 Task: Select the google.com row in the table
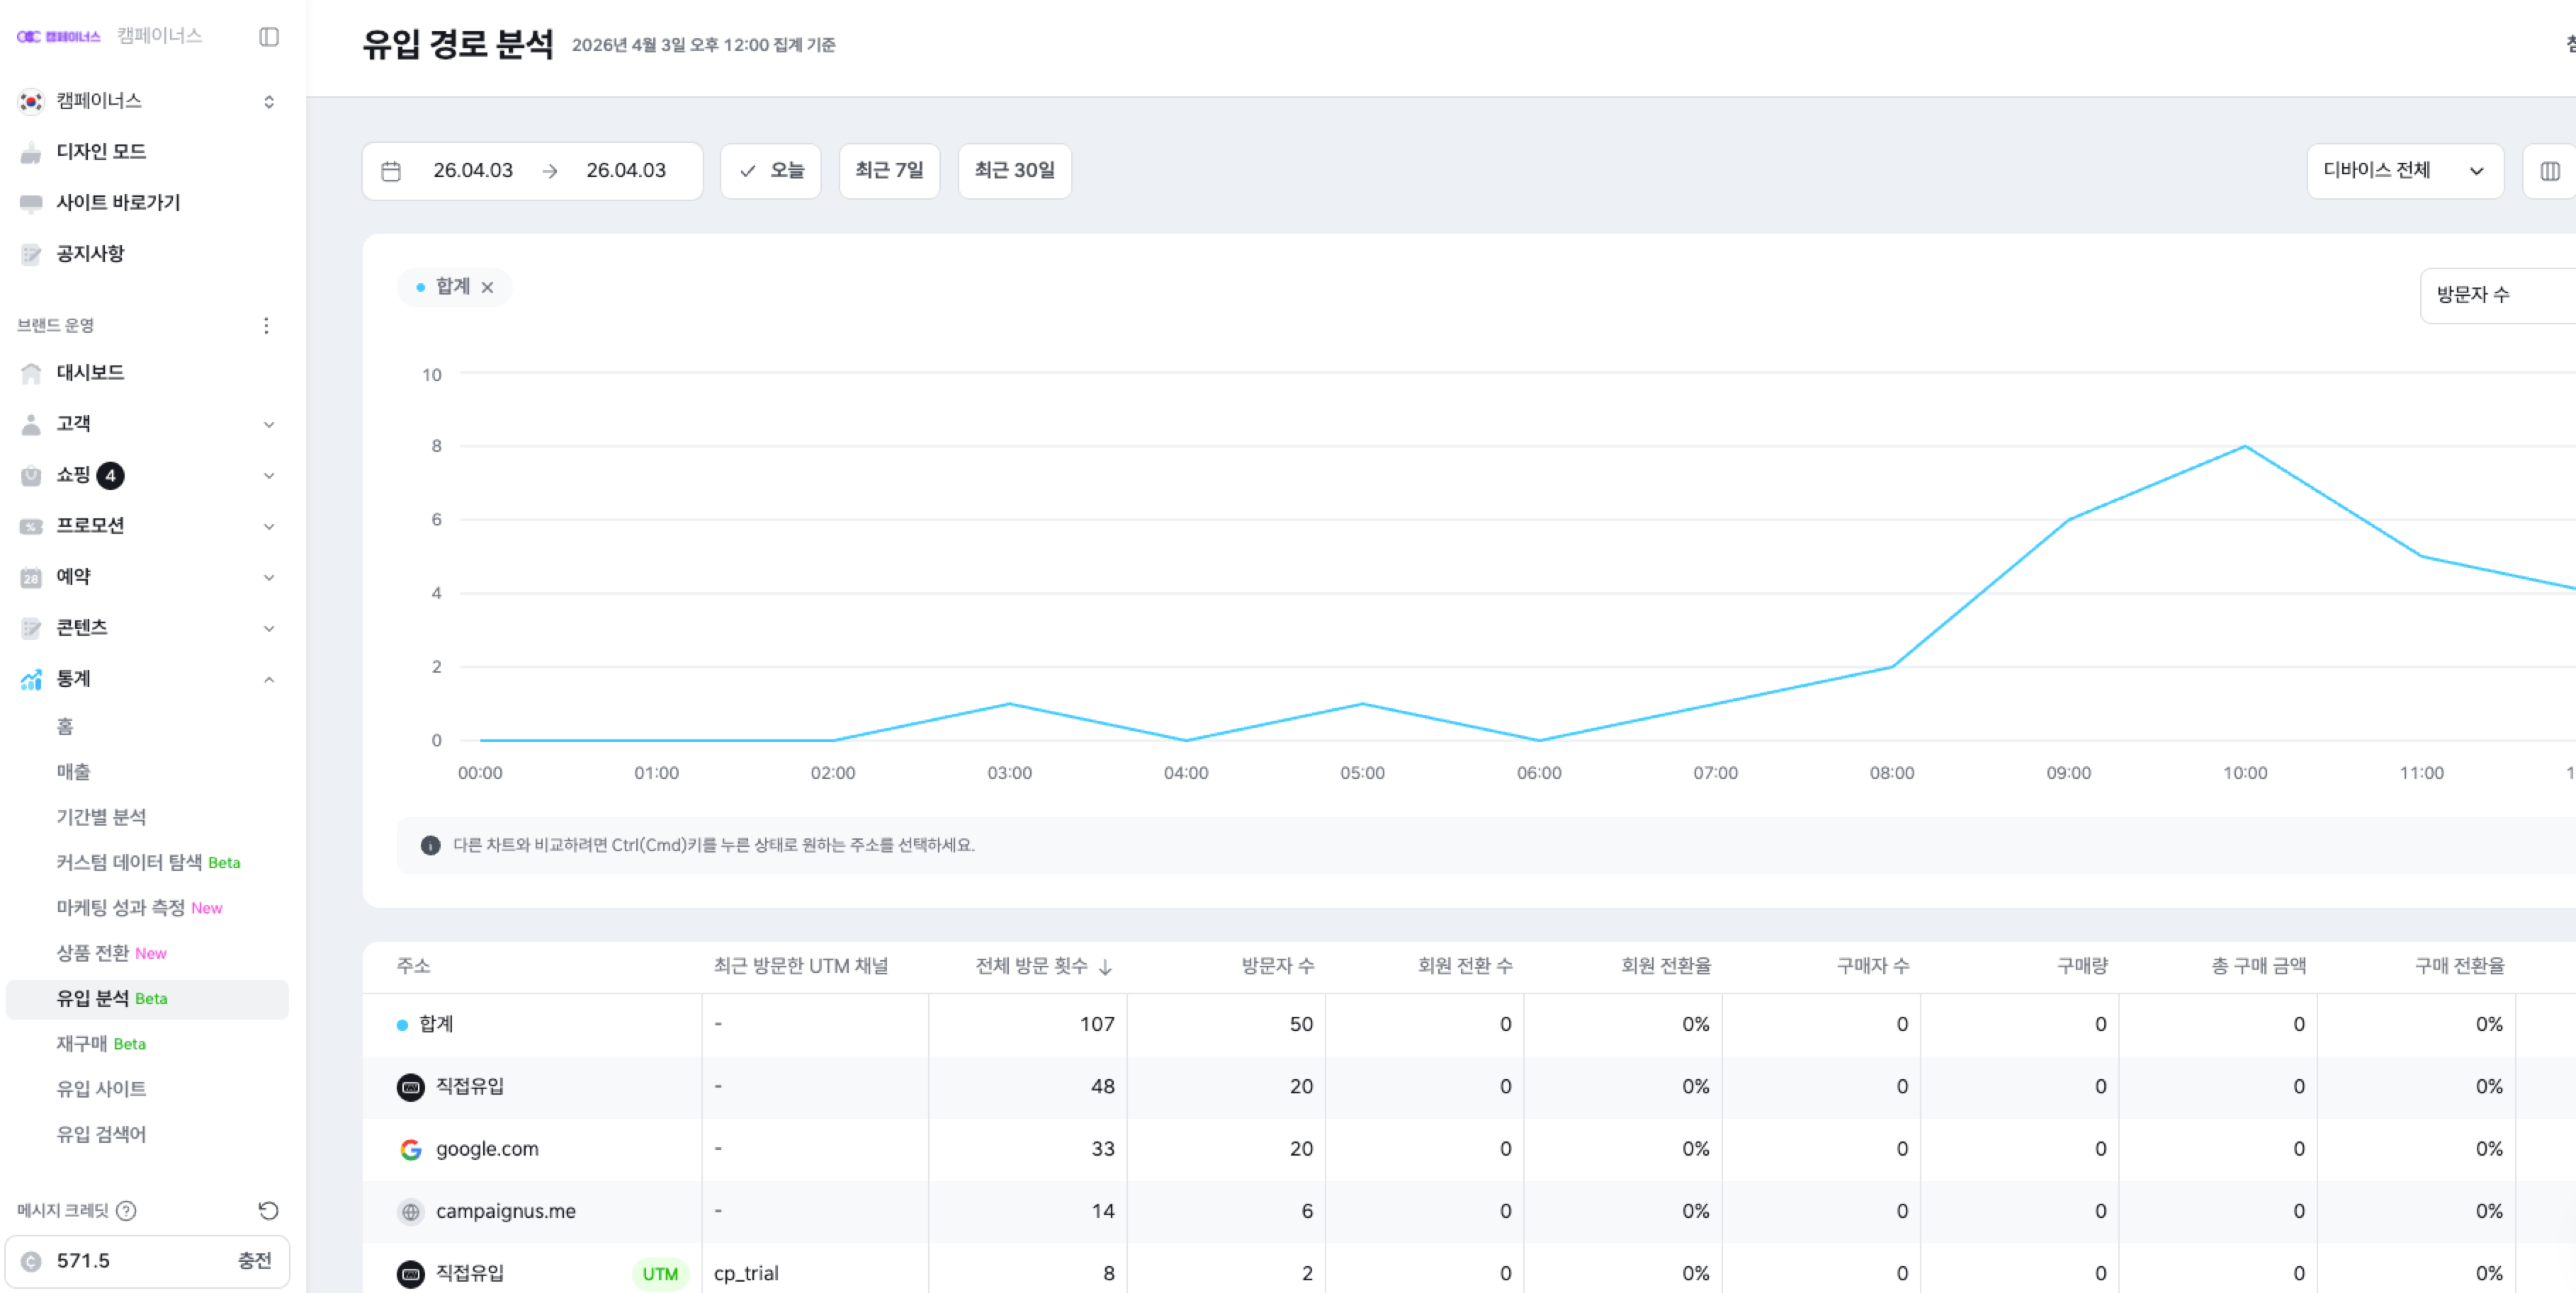[x=487, y=1148]
